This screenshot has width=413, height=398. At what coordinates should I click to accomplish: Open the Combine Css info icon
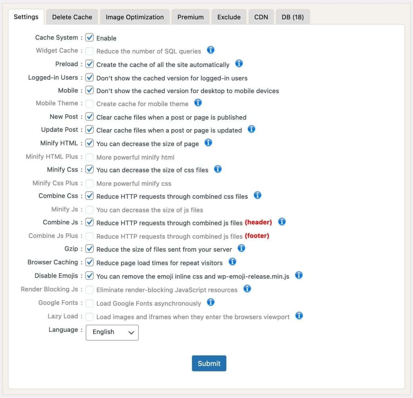[x=257, y=196]
